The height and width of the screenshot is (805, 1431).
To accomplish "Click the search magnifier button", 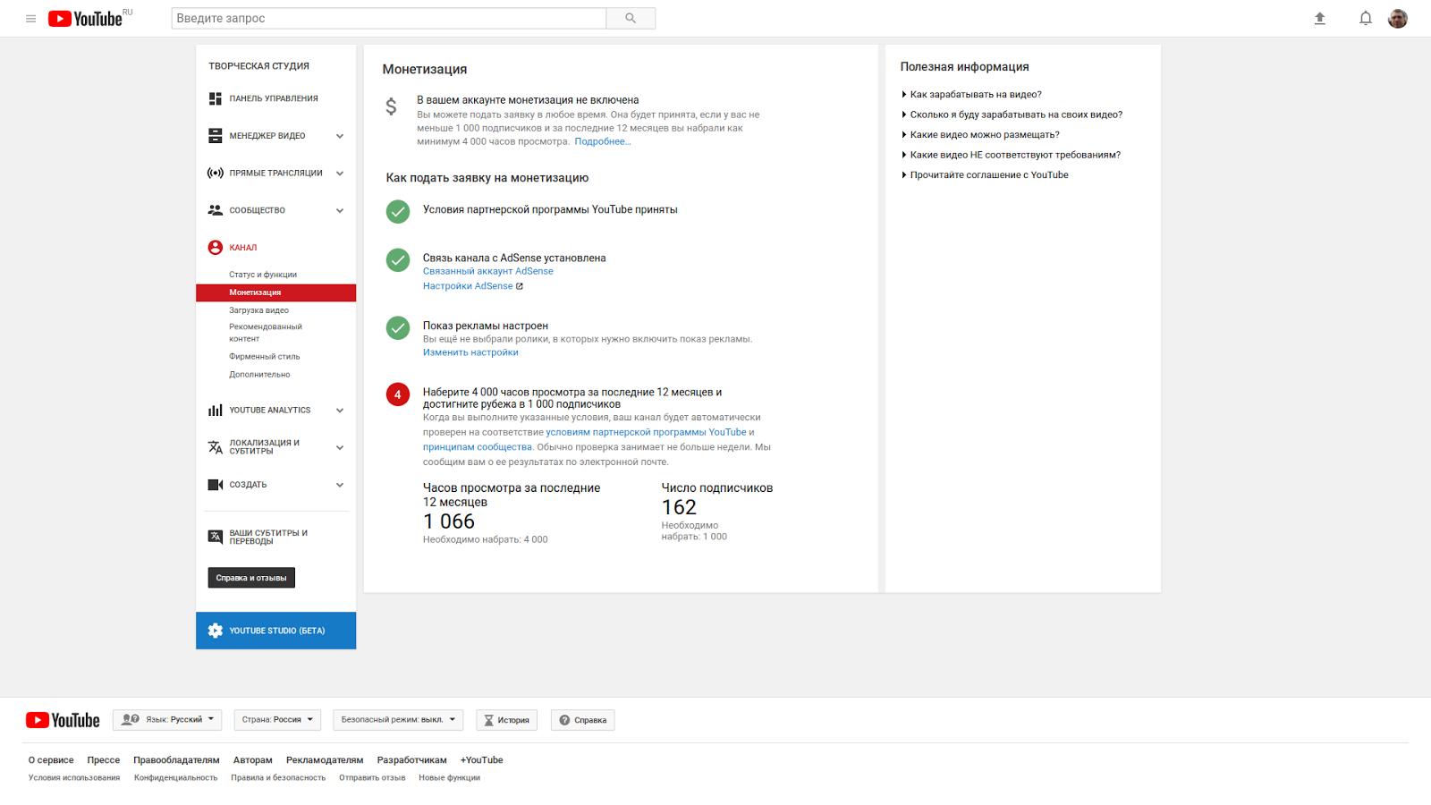I will tap(631, 18).
